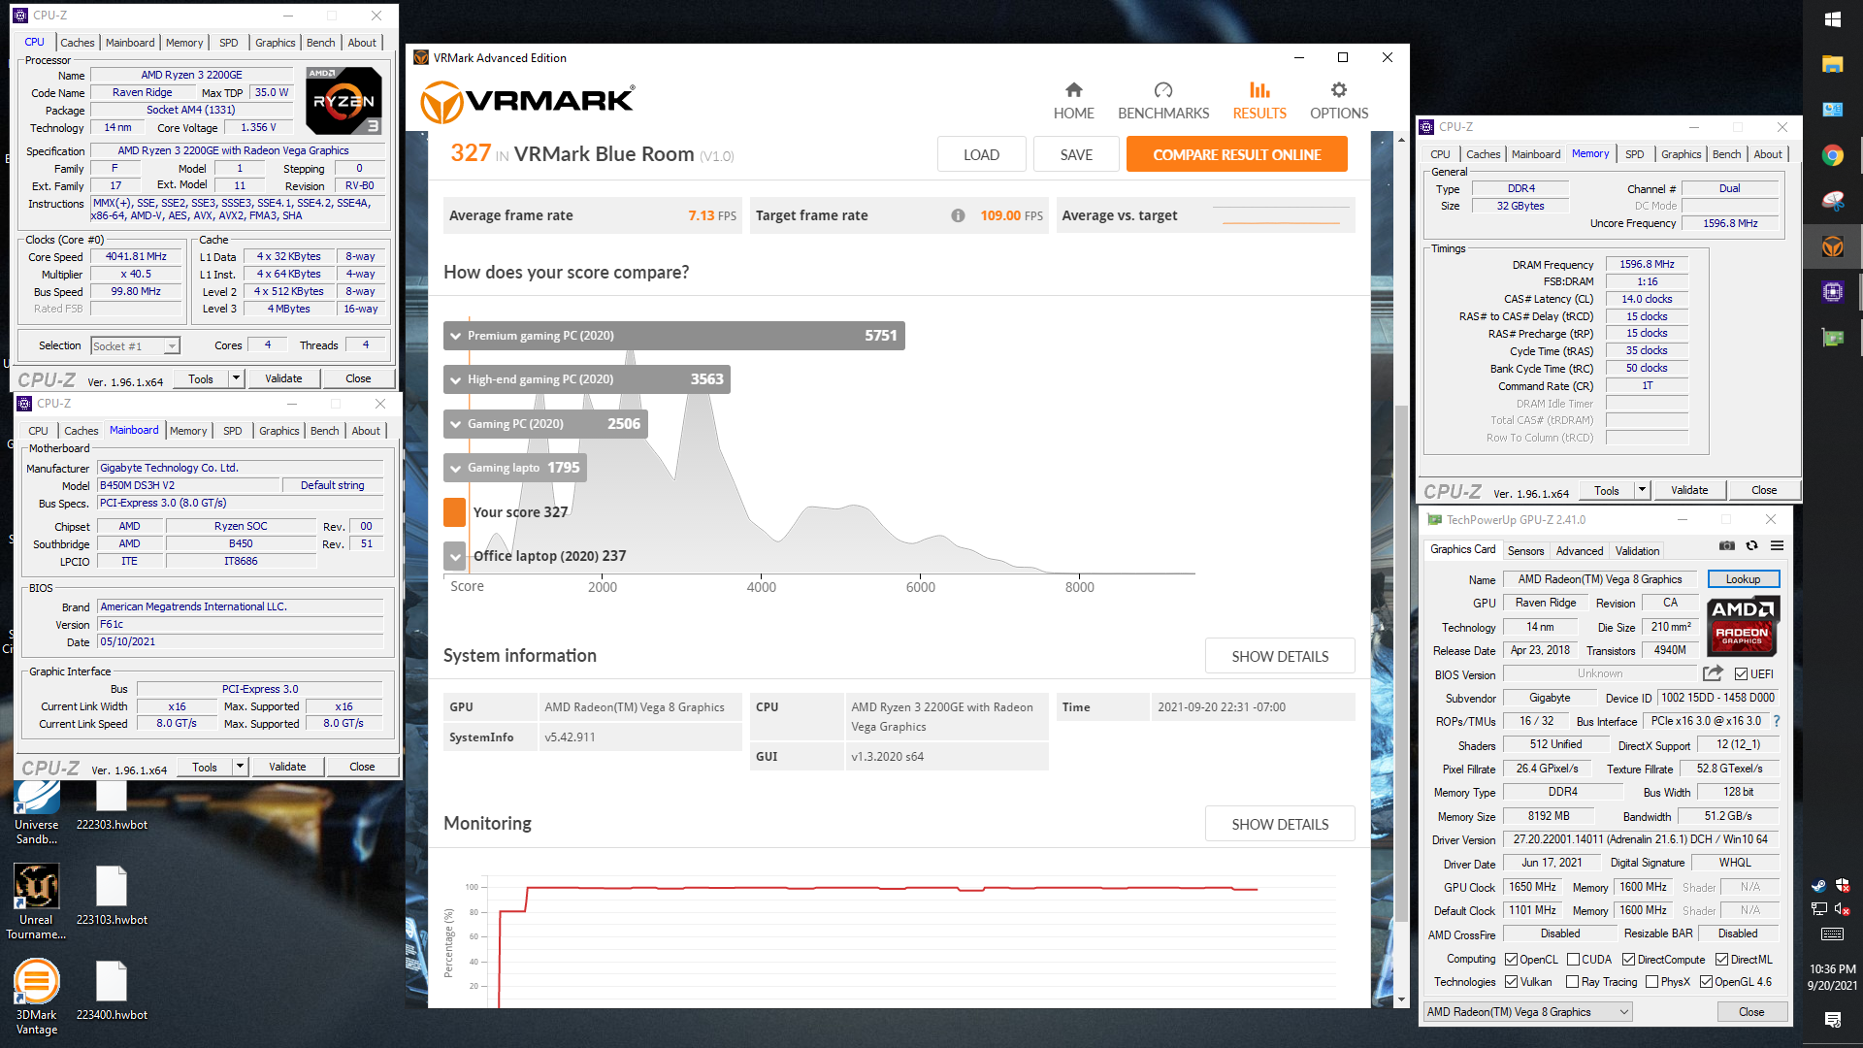
Task: Take a GPU-Z screenshot with the camera icon
Action: (x=1727, y=545)
